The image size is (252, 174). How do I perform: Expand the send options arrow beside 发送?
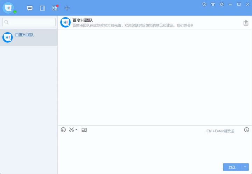245,167
